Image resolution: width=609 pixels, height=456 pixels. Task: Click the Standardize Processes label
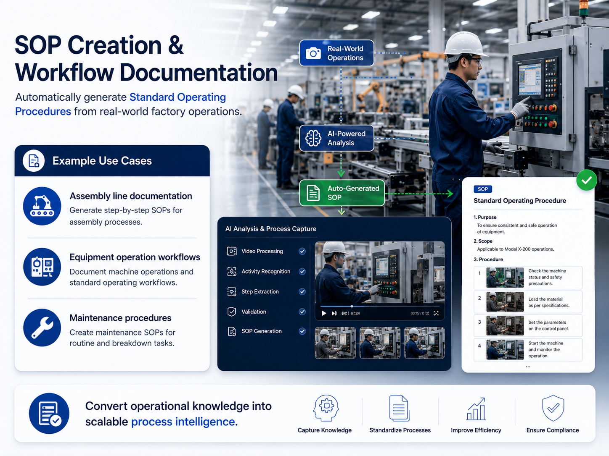pyautogui.click(x=400, y=430)
